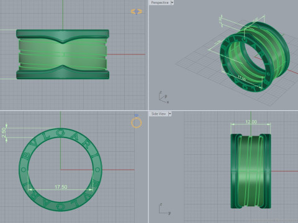Select the 2.50 thickness dimension text

pyautogui.click(x=4, y=133)
